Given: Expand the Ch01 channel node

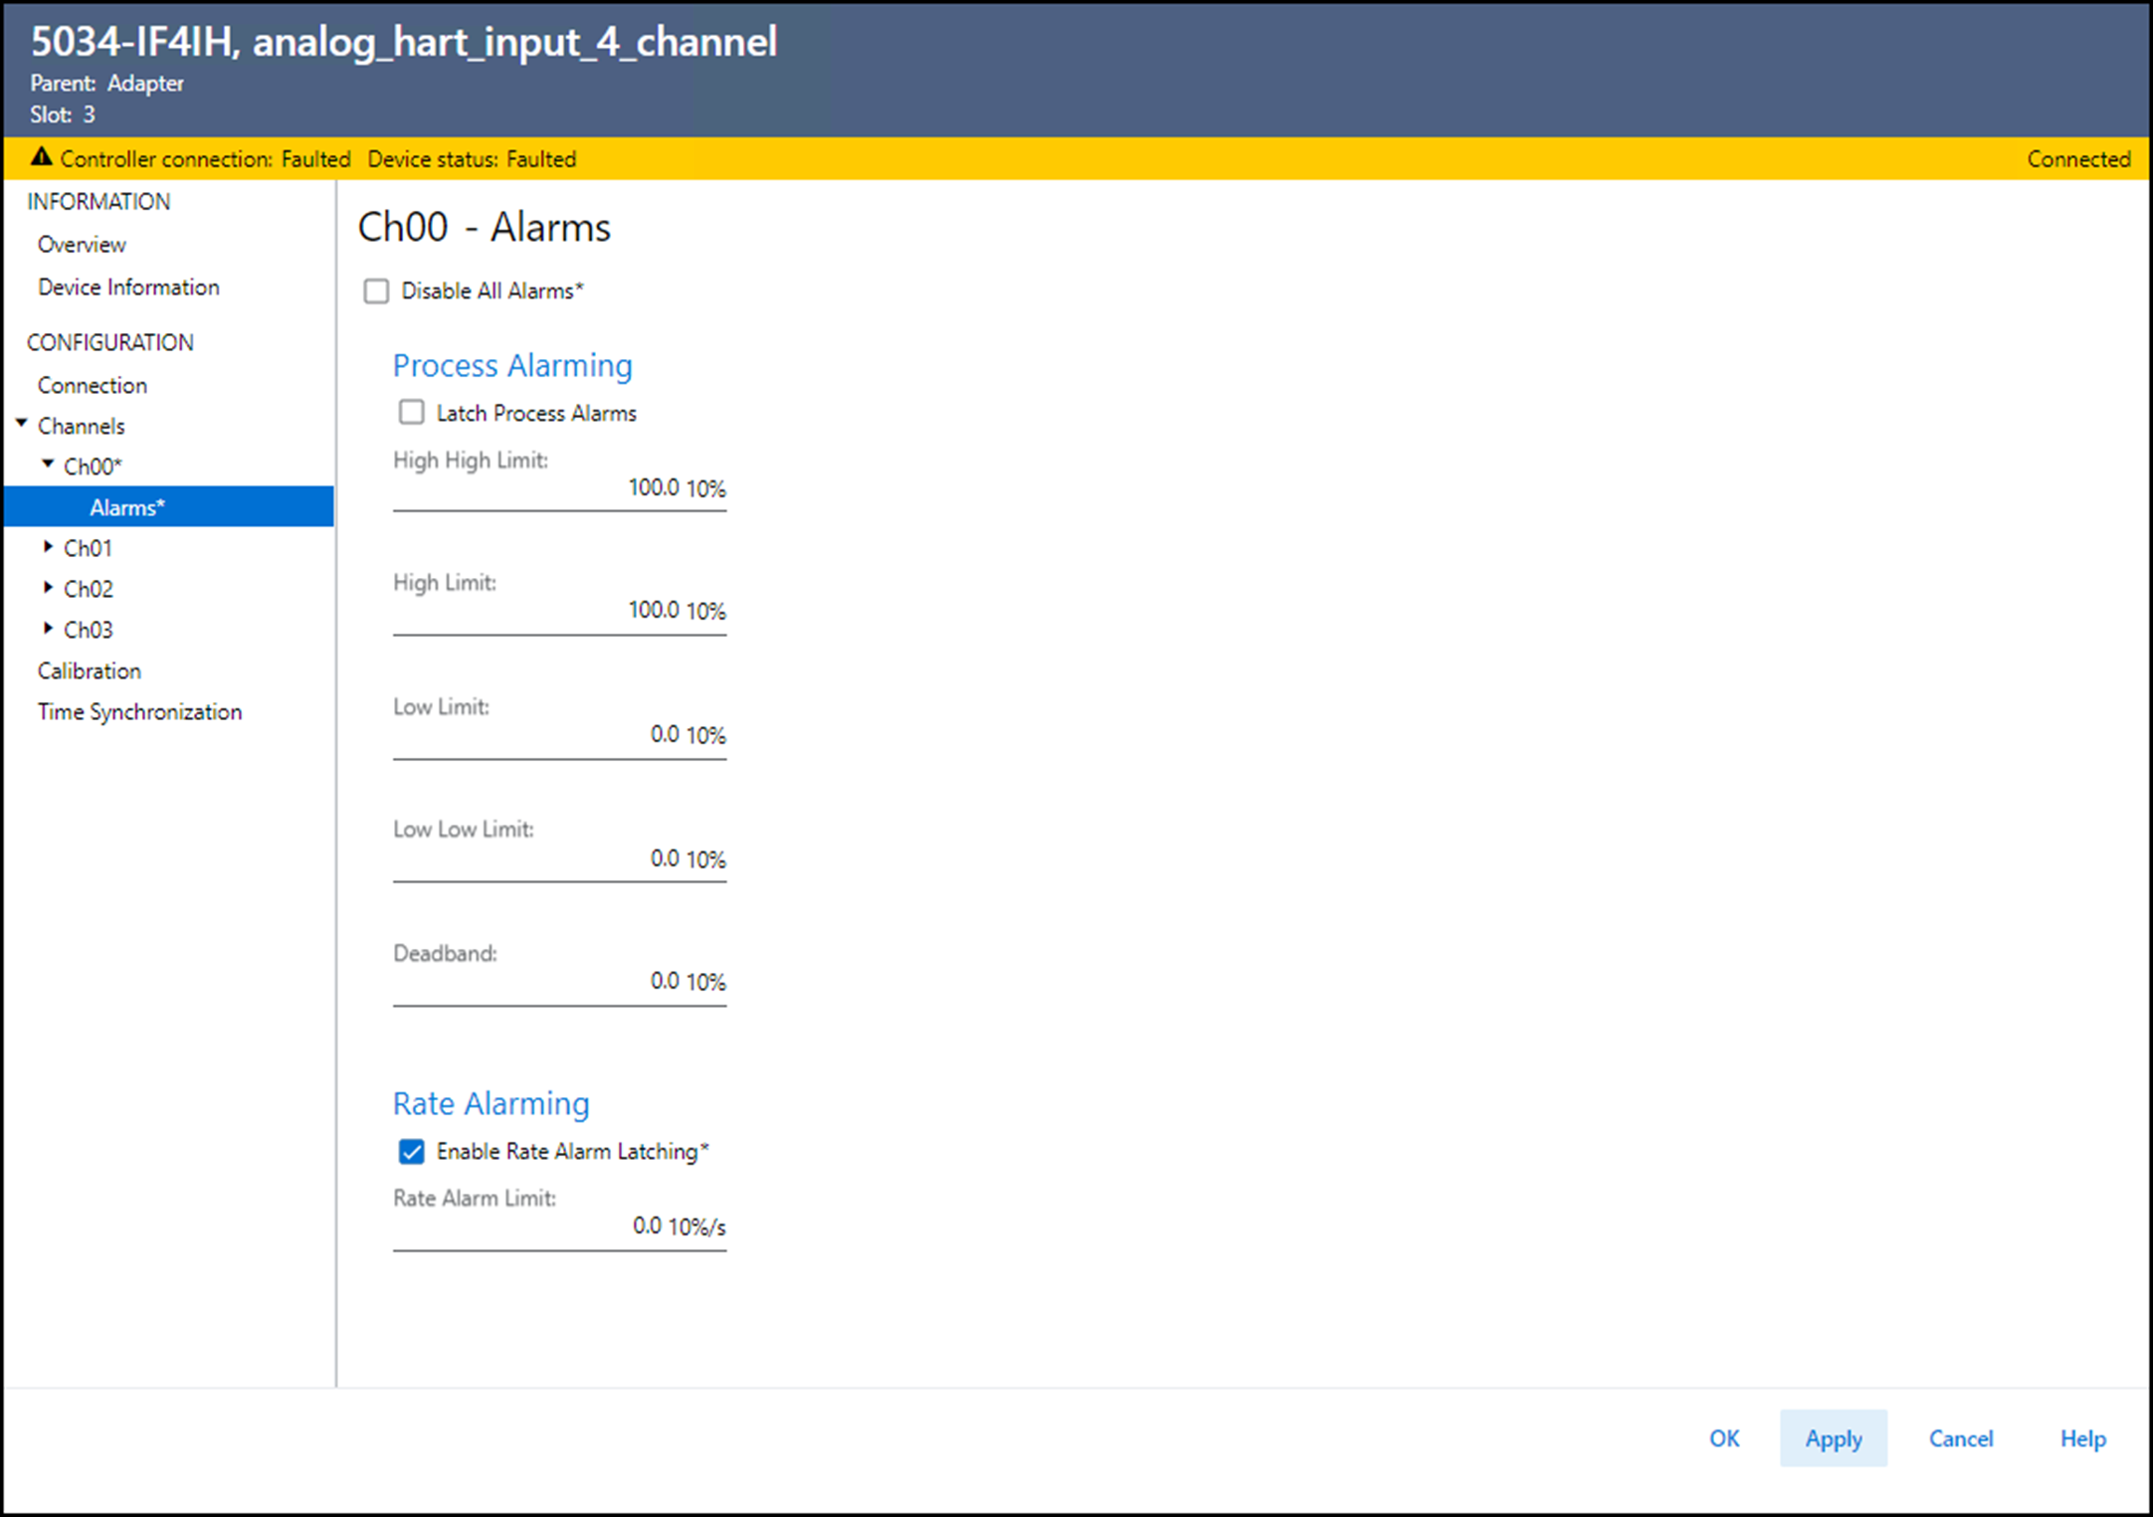Looking at the screenshot, I should 48,547.
